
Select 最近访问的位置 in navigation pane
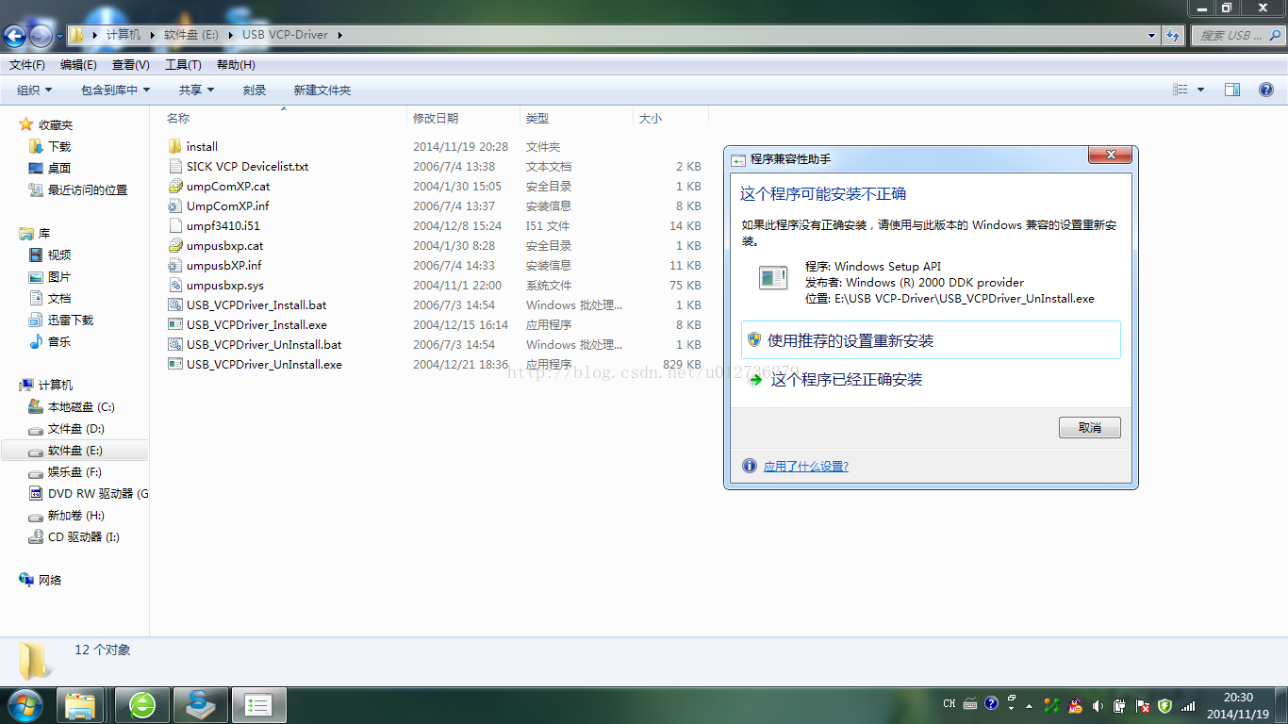point(88,189)
